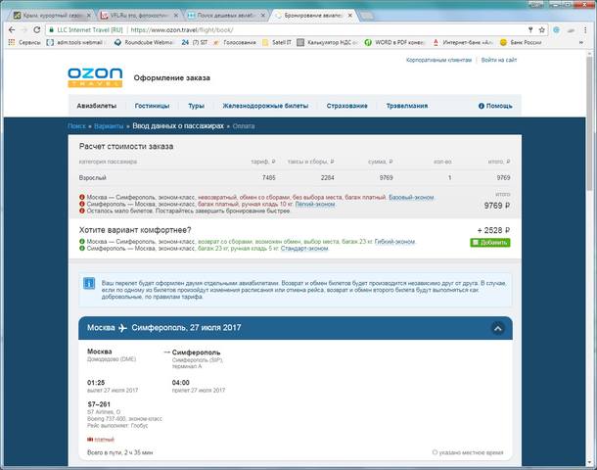Click Войти на сайт link

click(x=499, y=60)
